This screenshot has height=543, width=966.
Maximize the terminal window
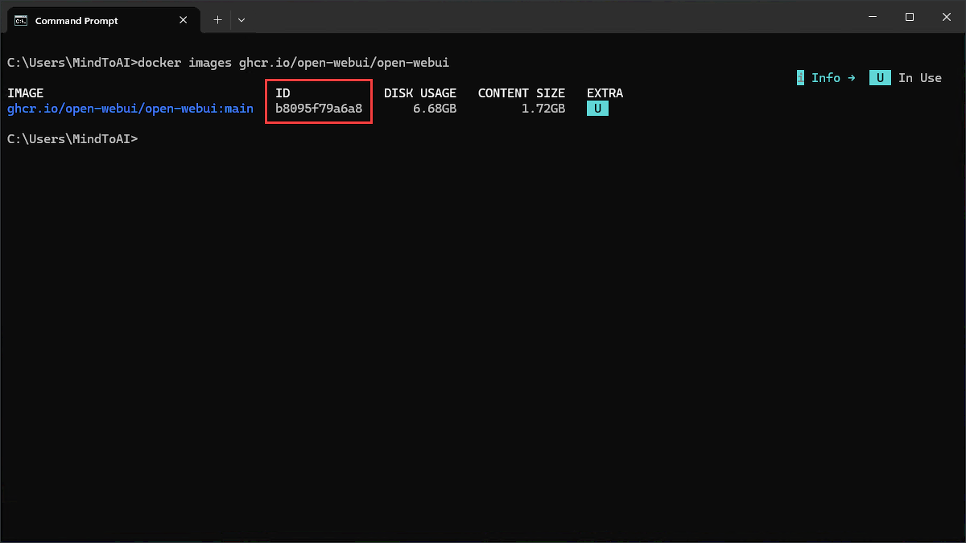tap(910, 17)
